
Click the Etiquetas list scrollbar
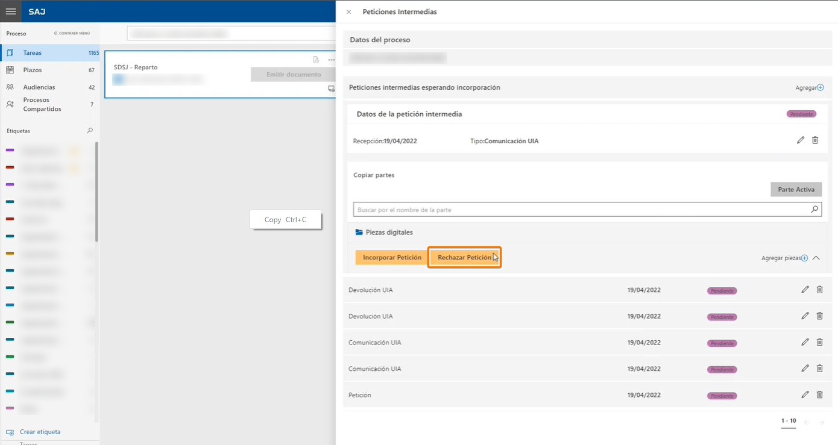[x=96, y=193]
